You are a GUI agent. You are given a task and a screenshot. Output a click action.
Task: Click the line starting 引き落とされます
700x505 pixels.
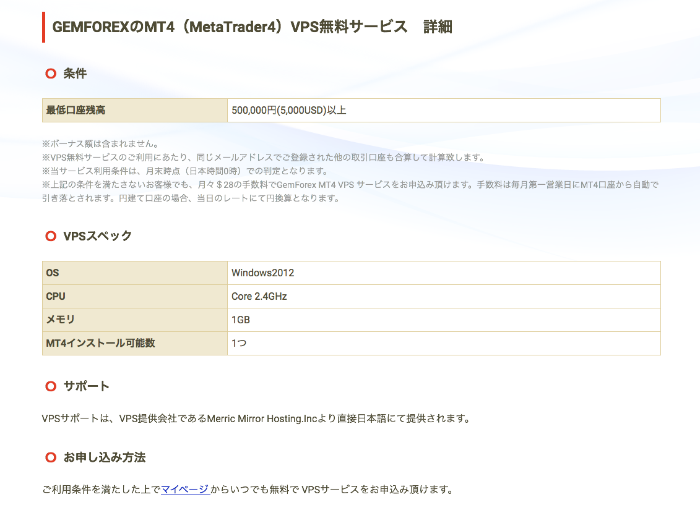(x=191, y=198)
